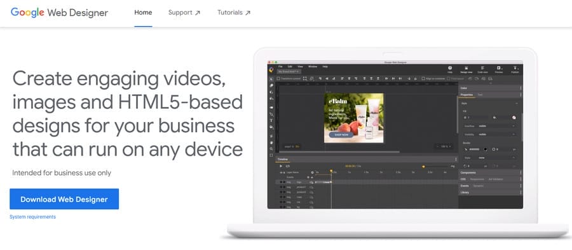Open the stage zoom percentage dropdown
The image size is (572, 250).
(444, 146)
